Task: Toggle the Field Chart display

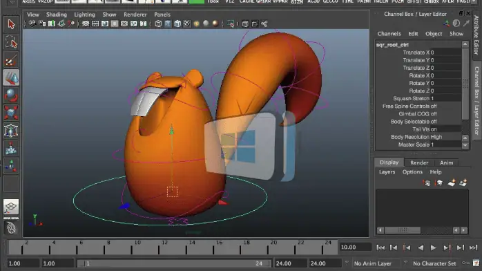Action: pyautogui.click(x=124, y=24)
